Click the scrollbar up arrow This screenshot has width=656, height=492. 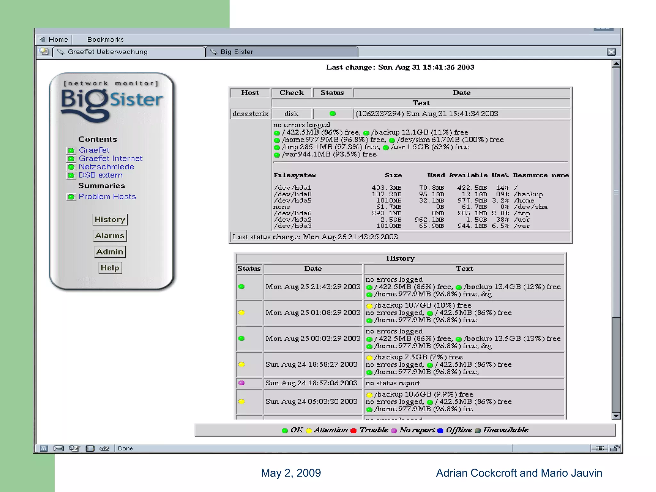[x=616, y=64]
